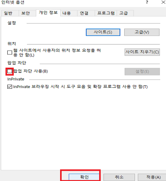Select the 개인 정보 tab
Viewport: 166px width, 181px height.
tap(48, 13)
